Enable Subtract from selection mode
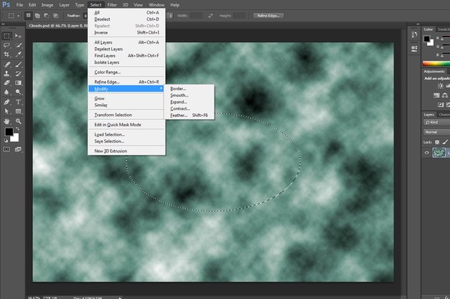This screenshot has width=450, height=299. (46, 16)
